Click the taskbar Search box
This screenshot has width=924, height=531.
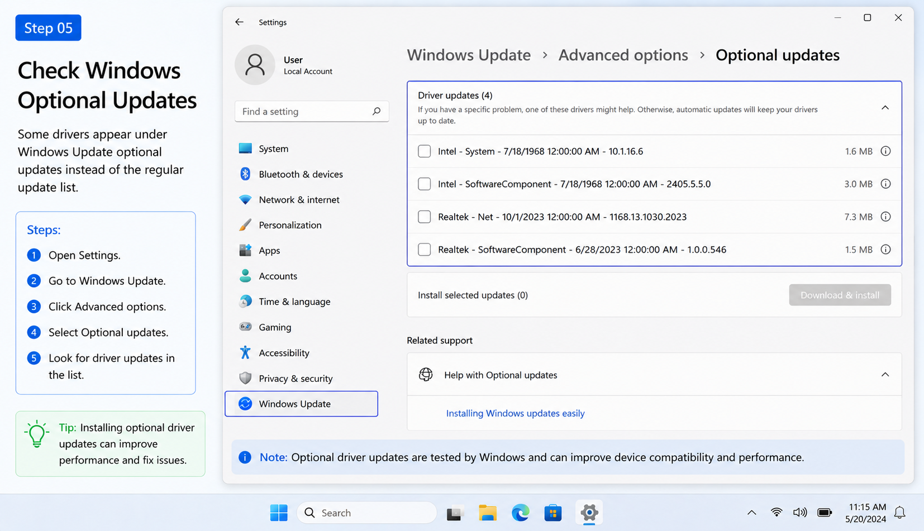(x=366, y=513)
